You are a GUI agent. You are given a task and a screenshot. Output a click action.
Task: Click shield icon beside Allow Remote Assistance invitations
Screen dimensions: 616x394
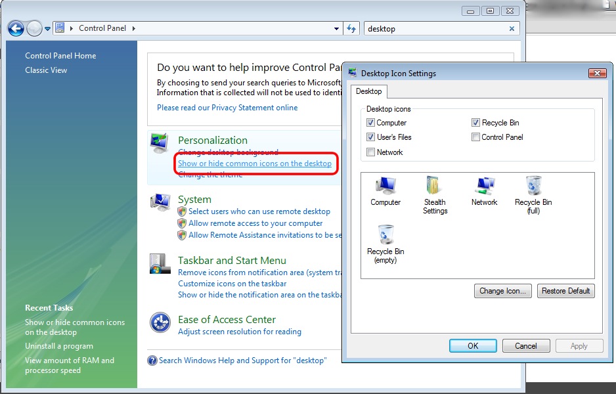point(182,235)
